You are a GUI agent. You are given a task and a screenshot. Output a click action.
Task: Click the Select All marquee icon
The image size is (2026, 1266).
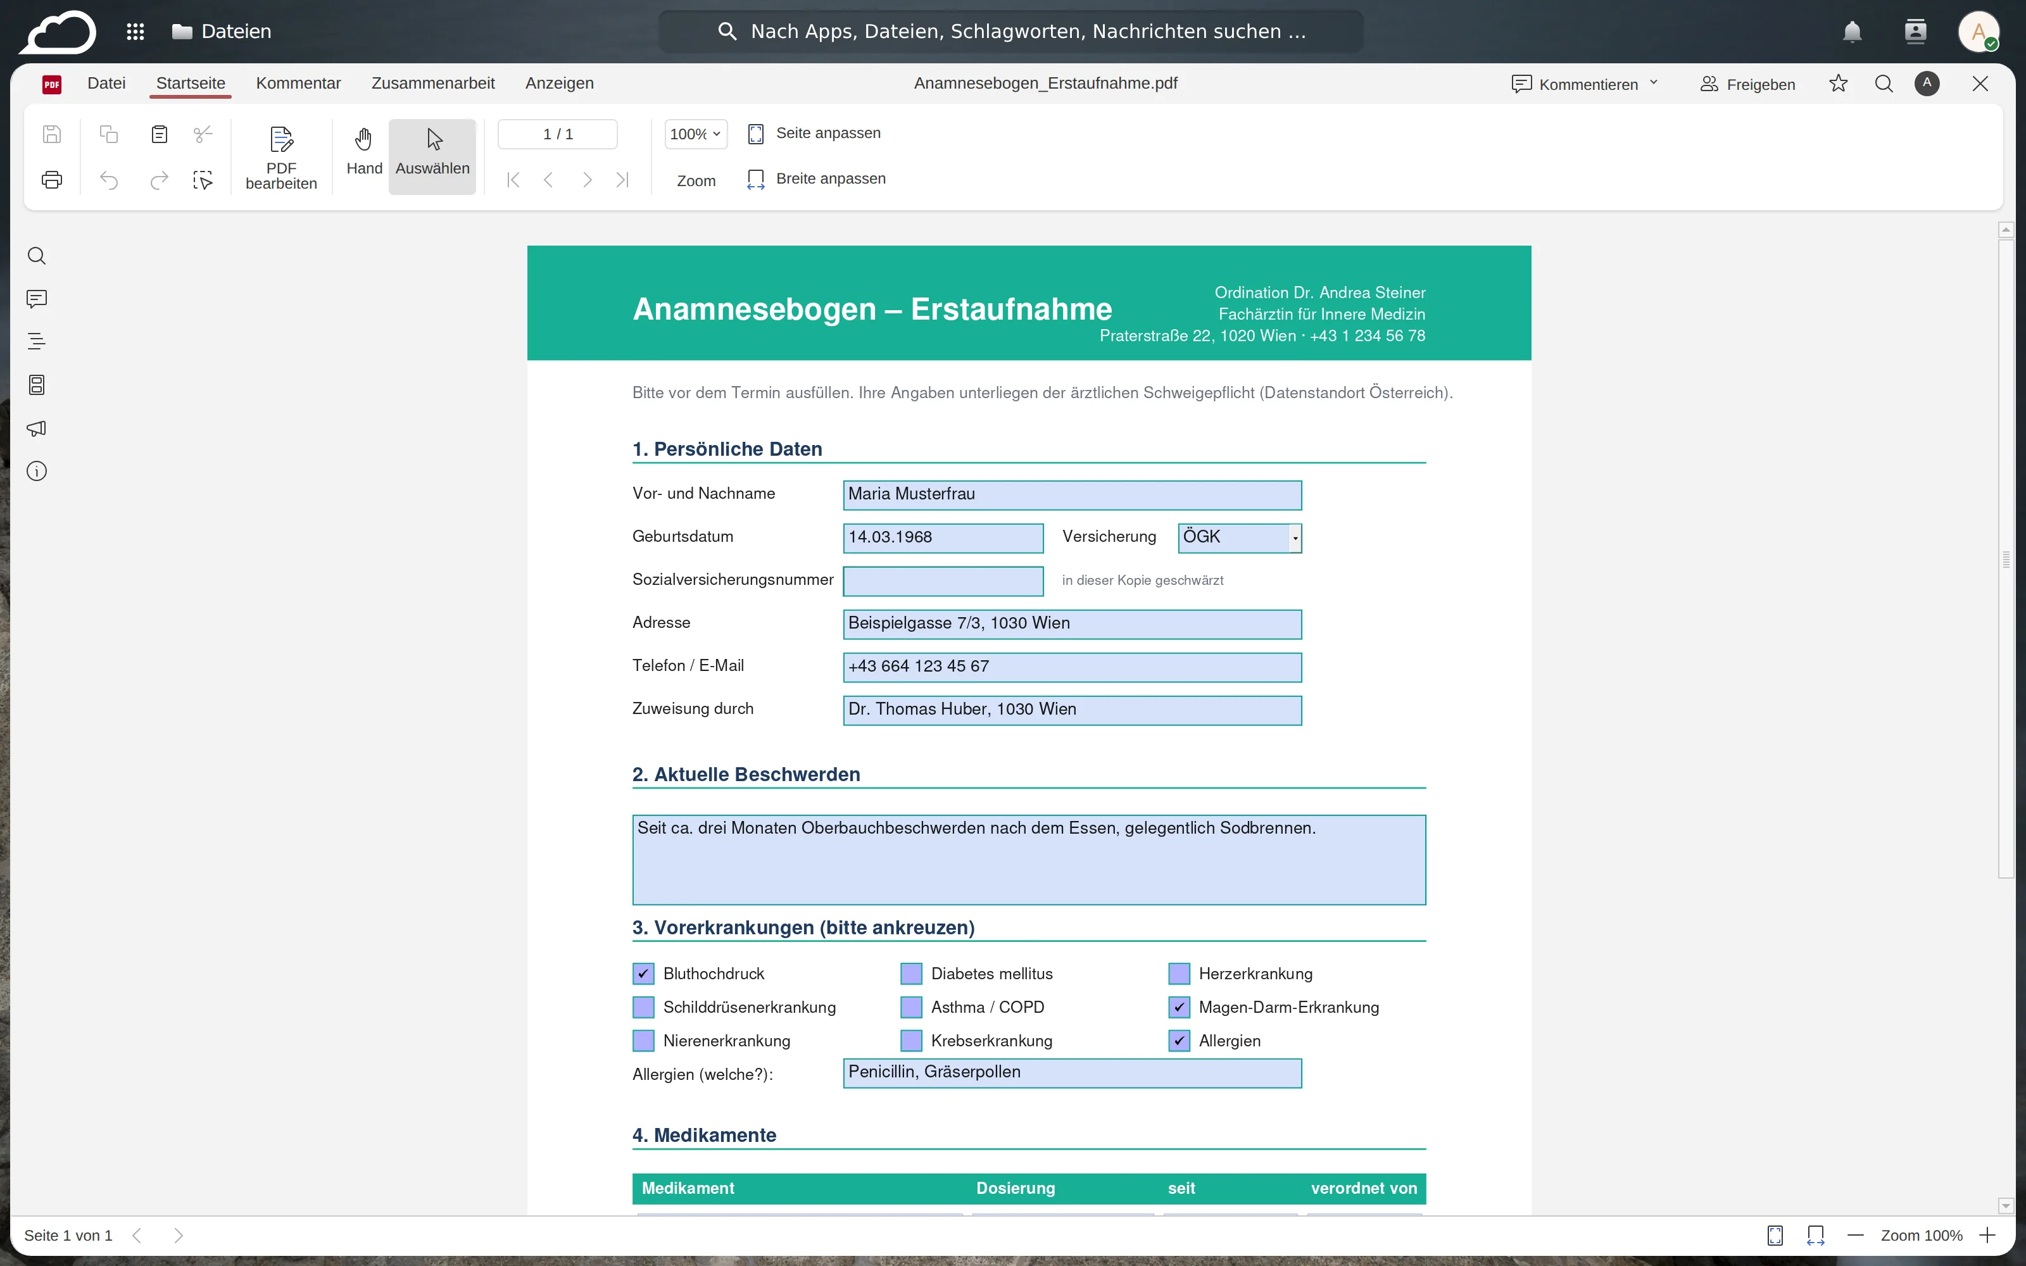[203, 179]
